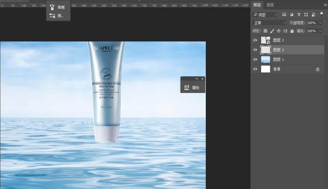
Task: Click the adjustment layer filter icon
Action: 291,14
